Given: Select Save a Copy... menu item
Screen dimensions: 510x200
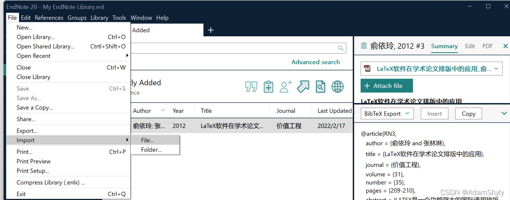Looking at the screenshot, I should point(68,107).
